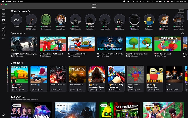Screen dimensions: 188x118
Task: Open the New Season basketball pick card
Action: (163, 110)
